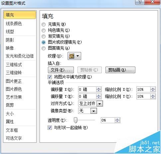Increase 偏移量 Y with up arrow
The image size is (161, 154).
pos(98,95)
